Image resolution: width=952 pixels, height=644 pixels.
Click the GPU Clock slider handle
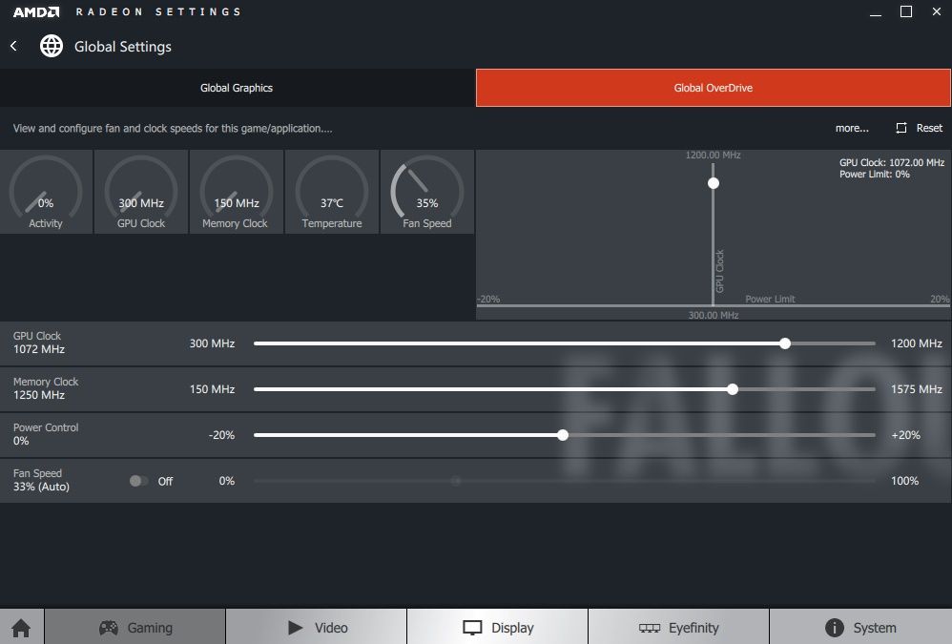785,343
